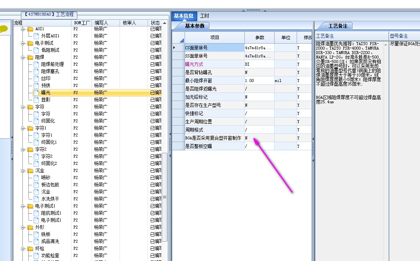The image size is (420, 261).
Task: Click the document icon beside 低阻测试
Action: pyautogui.click(x=36, y=50)
